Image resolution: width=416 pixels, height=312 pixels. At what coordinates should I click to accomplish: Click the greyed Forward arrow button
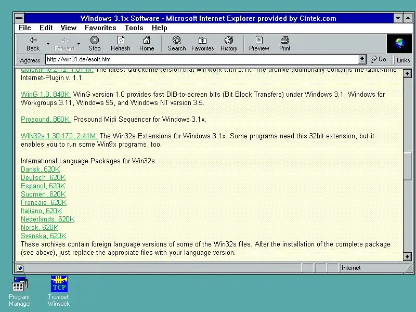[x=64, y=44]
